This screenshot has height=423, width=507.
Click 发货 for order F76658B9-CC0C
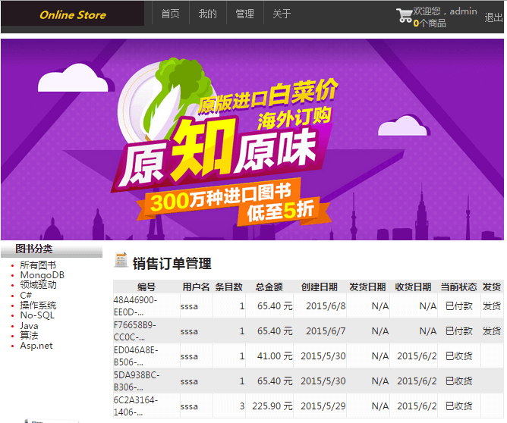(x=492, y=331)
